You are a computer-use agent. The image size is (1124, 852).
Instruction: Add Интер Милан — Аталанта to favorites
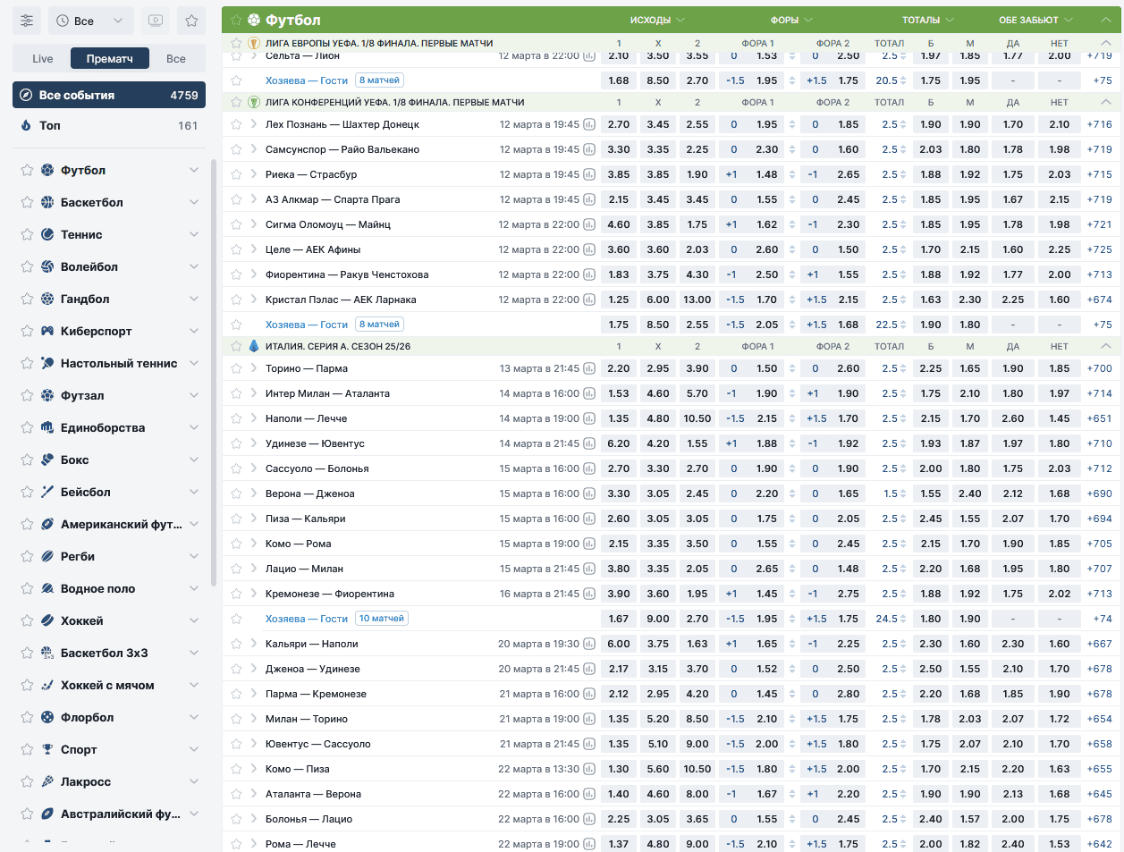coord(236,393)
